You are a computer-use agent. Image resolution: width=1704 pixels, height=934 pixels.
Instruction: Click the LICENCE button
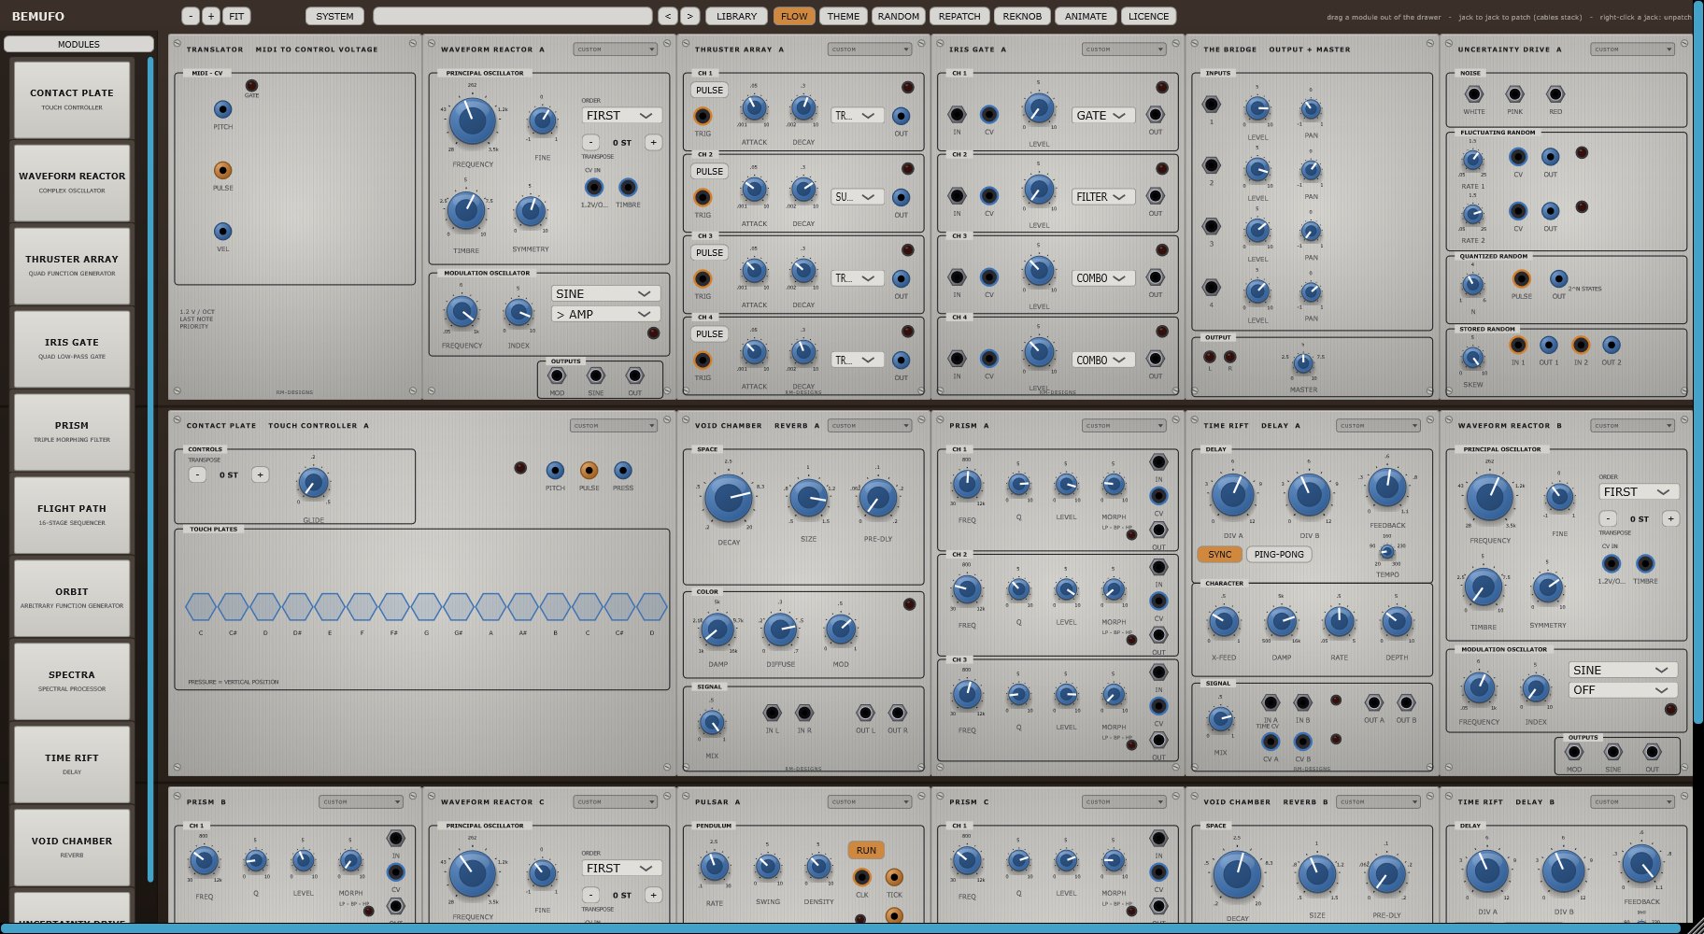tap(1148, 16)
